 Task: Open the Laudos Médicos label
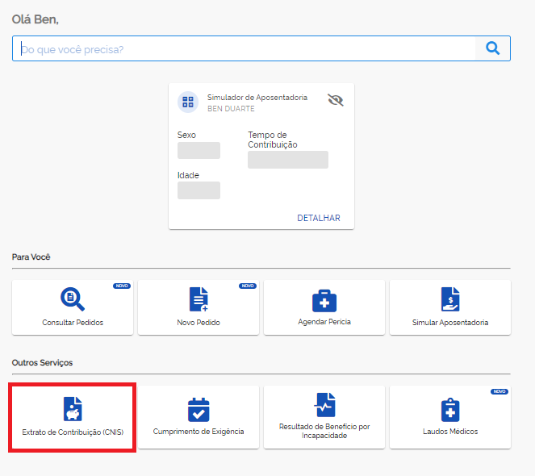pos(450,432)
